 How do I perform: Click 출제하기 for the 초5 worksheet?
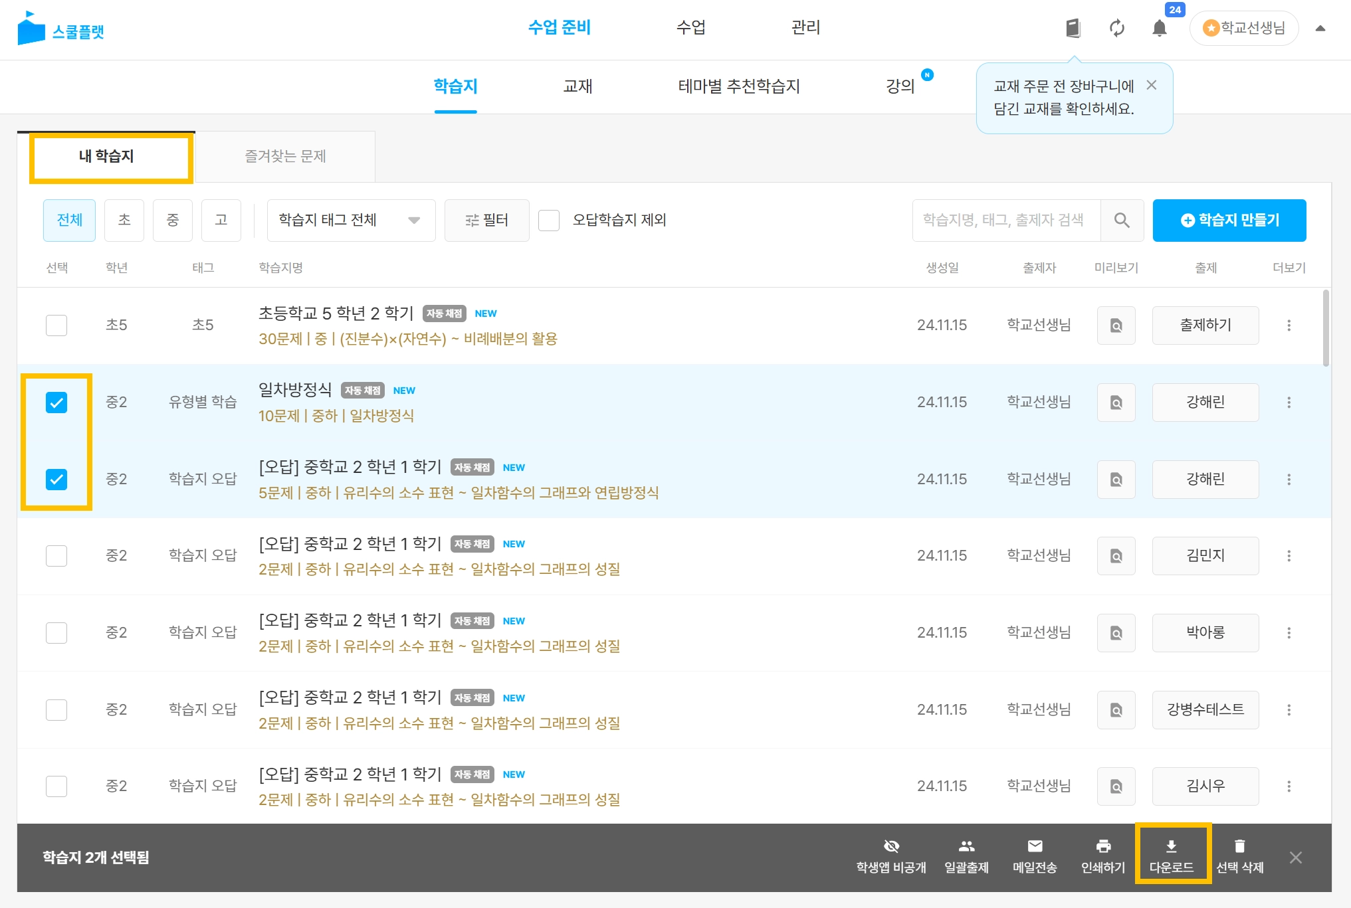[x=1205, y=325]
